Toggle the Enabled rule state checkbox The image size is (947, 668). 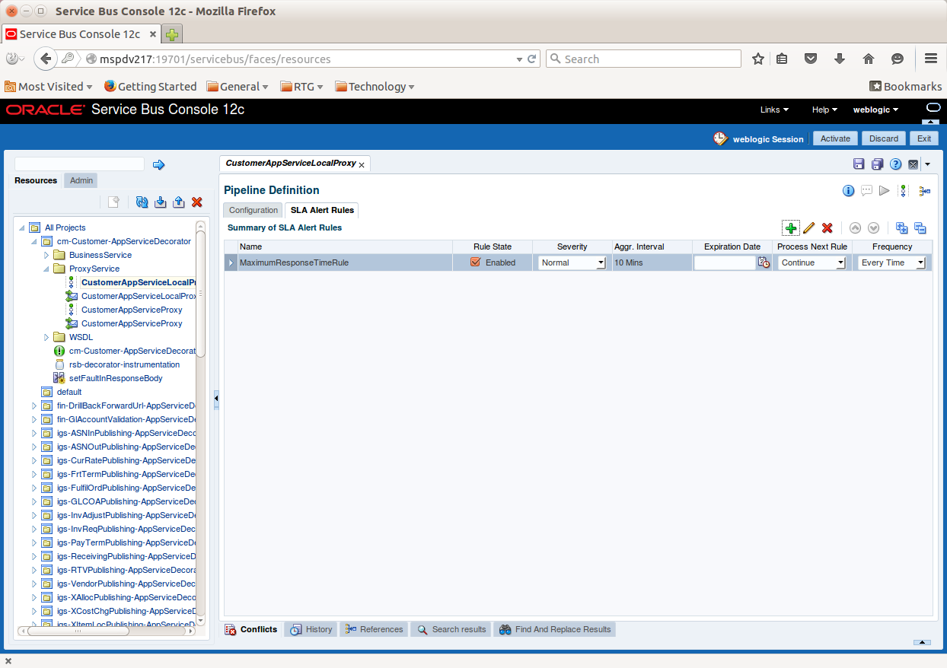click(x=476, y=262)
